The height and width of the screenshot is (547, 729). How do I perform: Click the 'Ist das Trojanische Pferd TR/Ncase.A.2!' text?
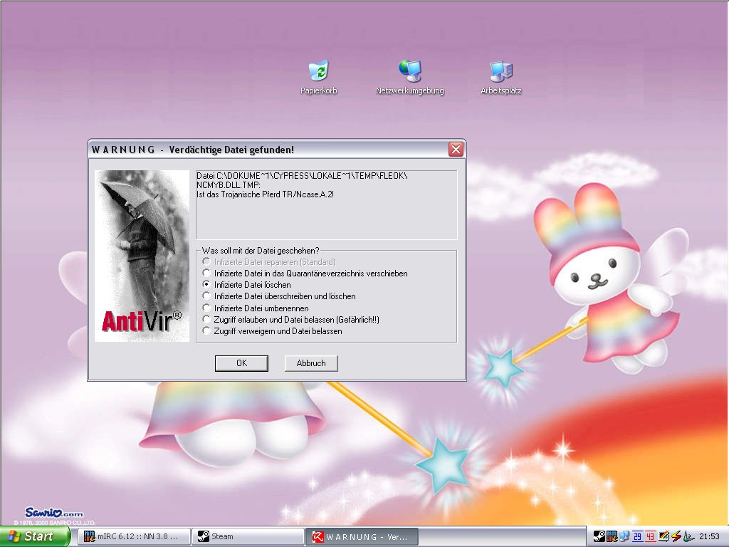click(265, 194)
